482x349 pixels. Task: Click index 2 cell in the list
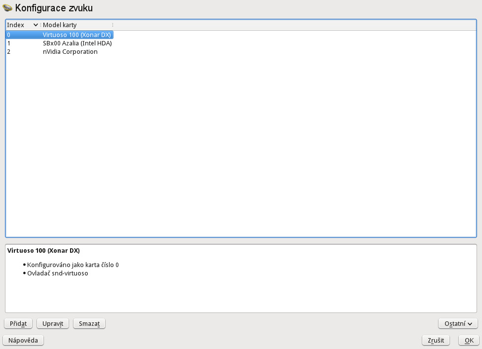(x=8, y=52)
